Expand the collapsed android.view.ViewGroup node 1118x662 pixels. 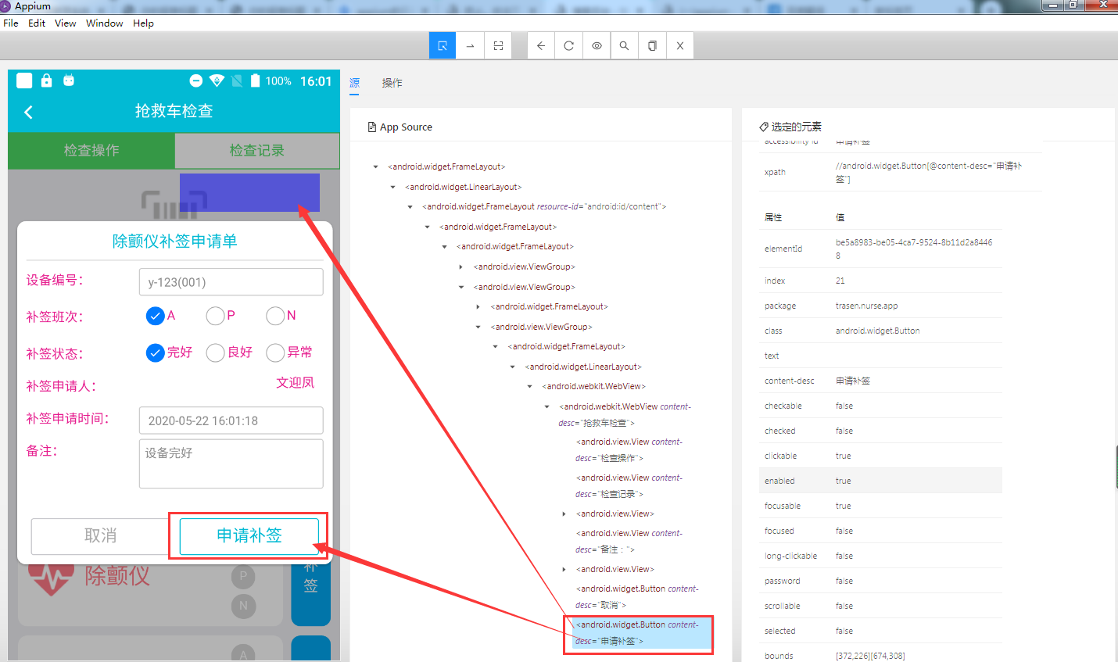[461, 267]
